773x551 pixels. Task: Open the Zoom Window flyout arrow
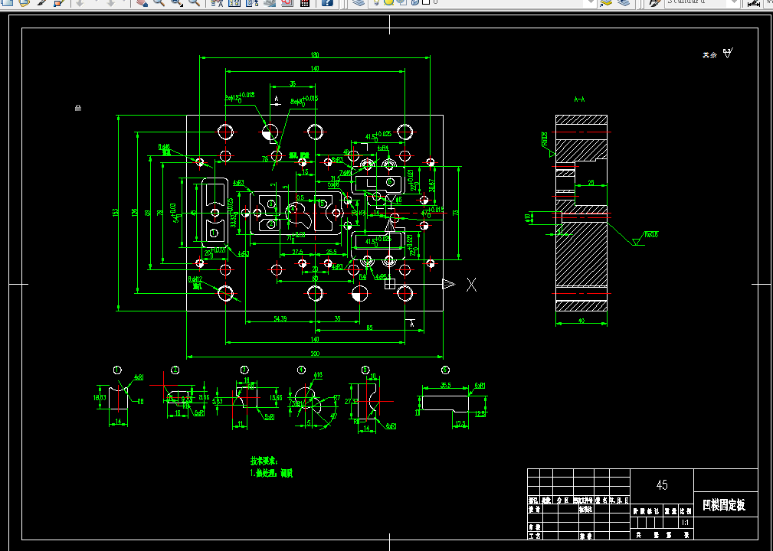tap(181, 5)
